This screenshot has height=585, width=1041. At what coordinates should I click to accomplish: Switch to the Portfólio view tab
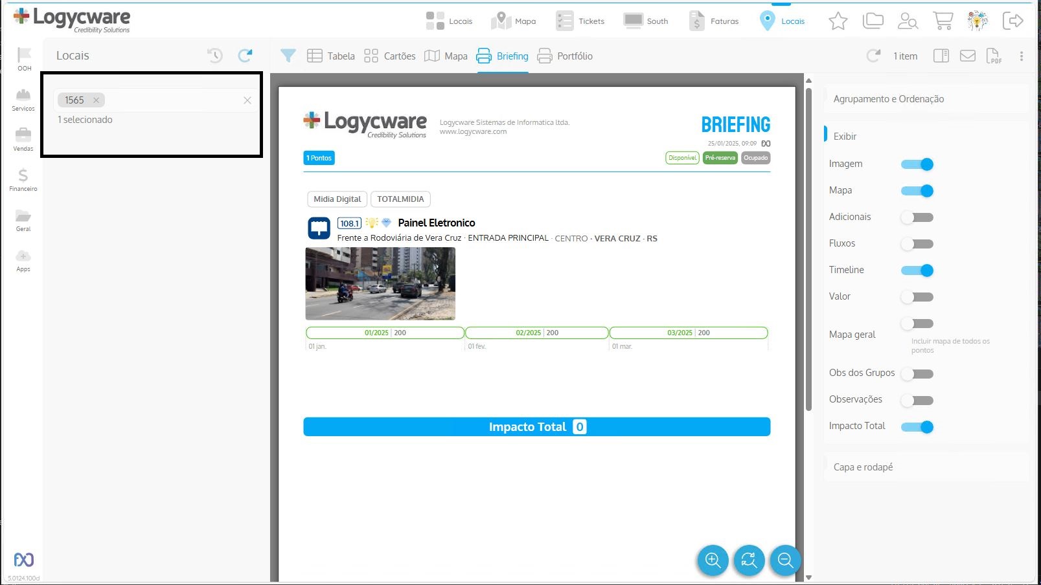(565, 56)
